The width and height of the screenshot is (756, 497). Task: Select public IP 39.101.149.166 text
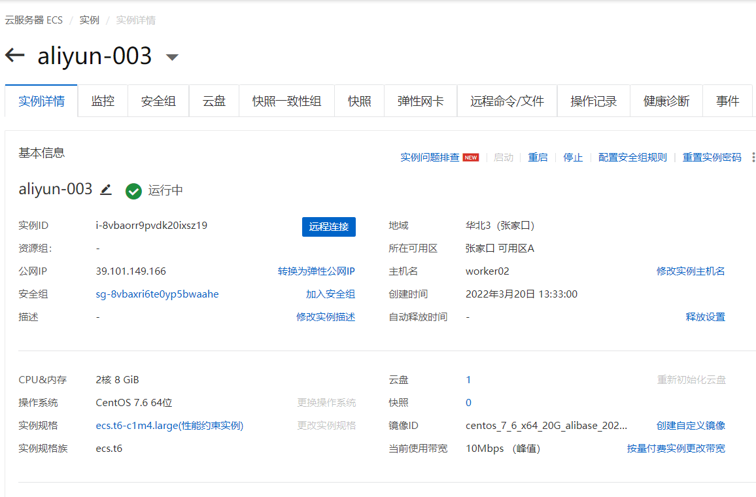click(131, 271)
